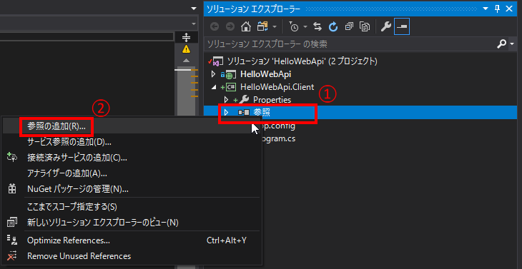Image resolution: width=522 pixels, height=269 pixels.
Task: Open Properties wrench icon in toolbar
Action: point(385,27)
